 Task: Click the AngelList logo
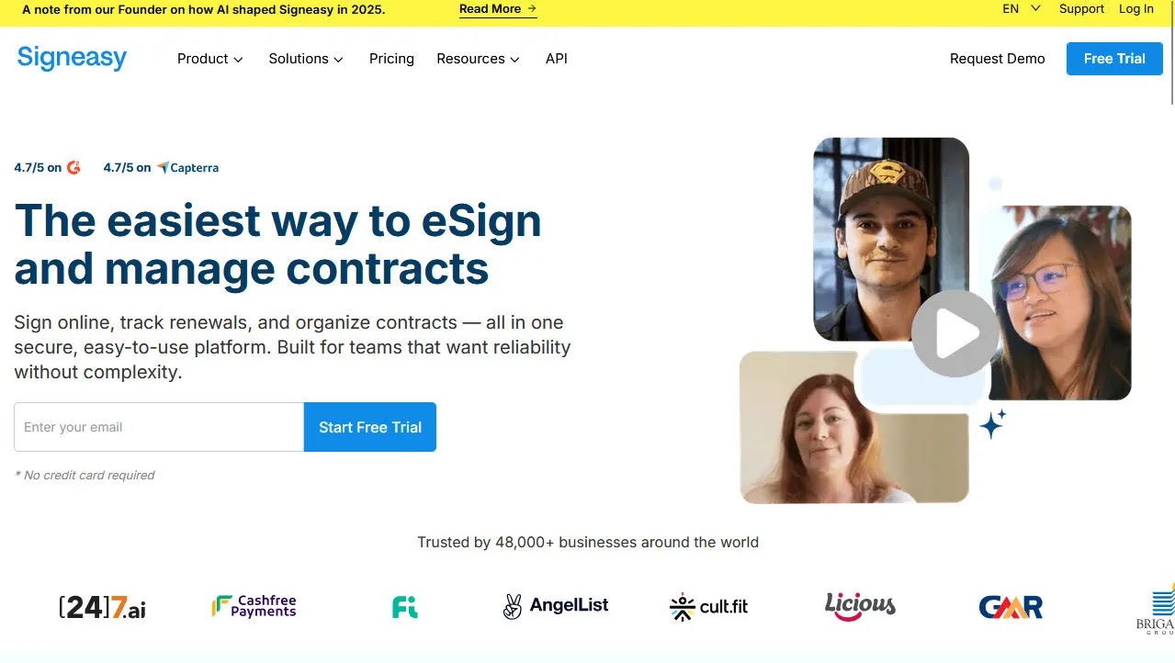pos(556,606)
